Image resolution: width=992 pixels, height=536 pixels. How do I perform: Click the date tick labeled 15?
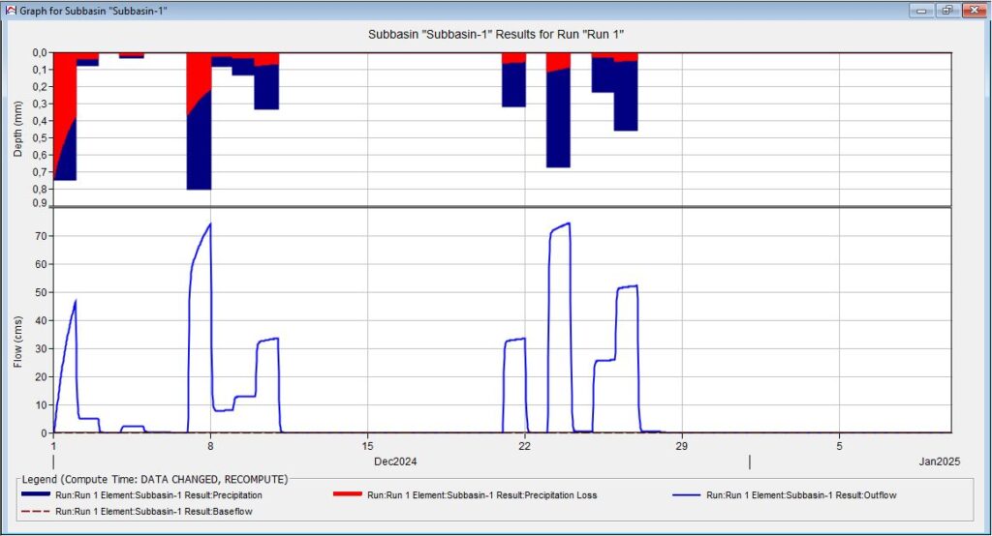tap(367, 446)
